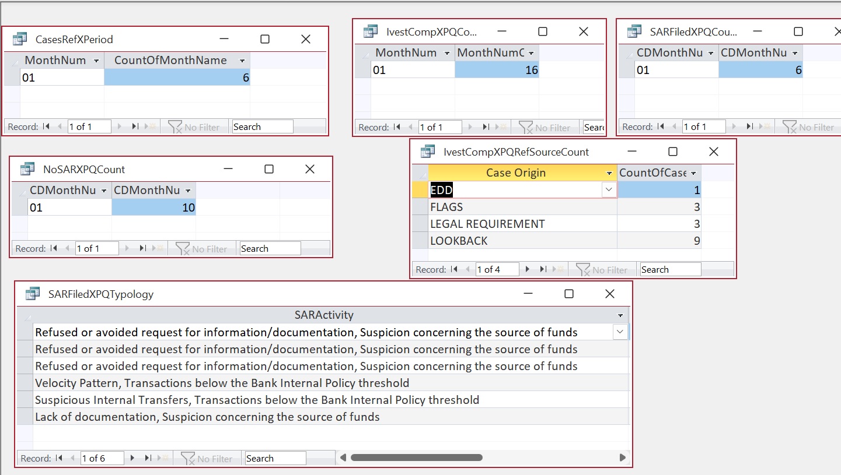Viewport: 841px width, 475px height.
Task: Select Velocity Pattern SARActivity row
Action: coord(331,383)
